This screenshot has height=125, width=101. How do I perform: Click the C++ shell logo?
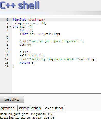(20, 5)
